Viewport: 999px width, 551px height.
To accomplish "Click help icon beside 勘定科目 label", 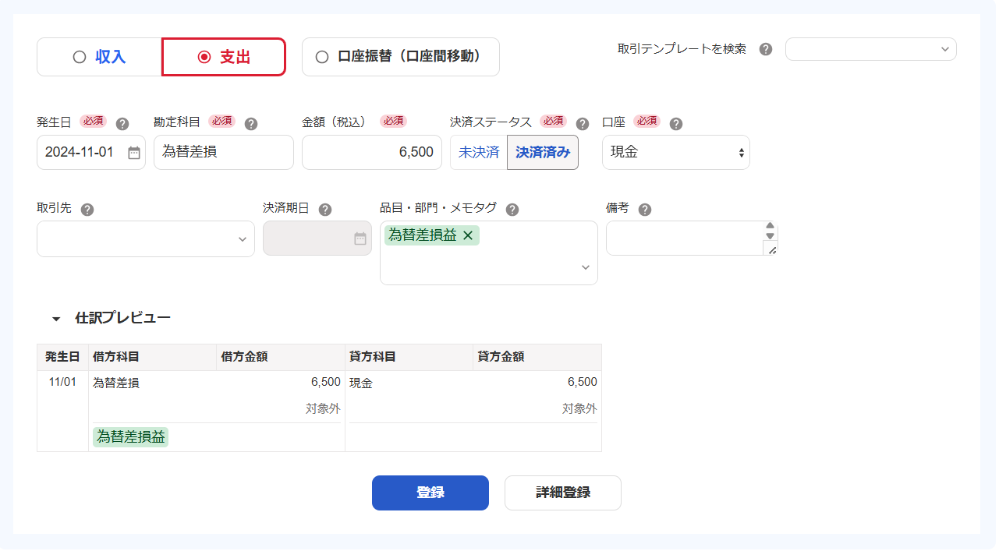I will pyautogui.click(x=251, y=124).
